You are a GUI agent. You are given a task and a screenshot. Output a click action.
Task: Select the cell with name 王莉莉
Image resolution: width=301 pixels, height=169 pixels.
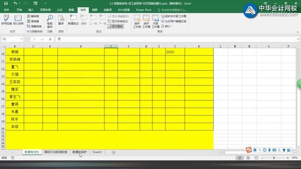(15, 82)
